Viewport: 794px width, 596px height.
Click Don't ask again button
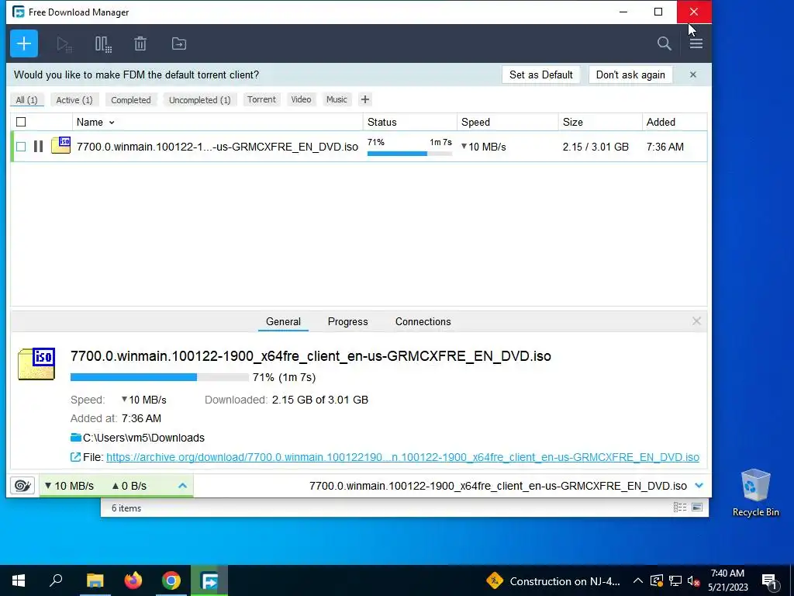630,74
